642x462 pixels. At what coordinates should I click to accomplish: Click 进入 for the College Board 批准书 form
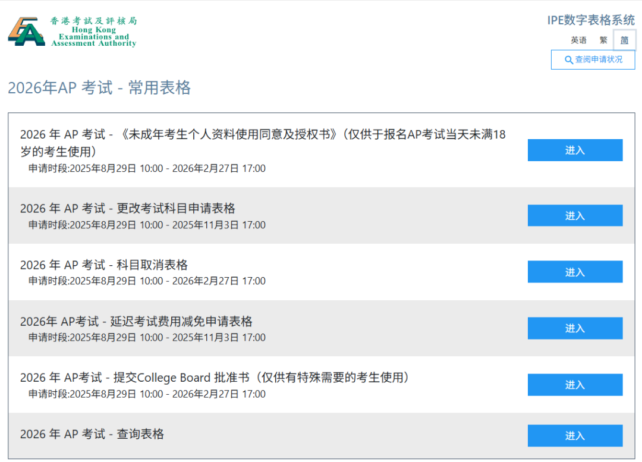tap(574, 384)
